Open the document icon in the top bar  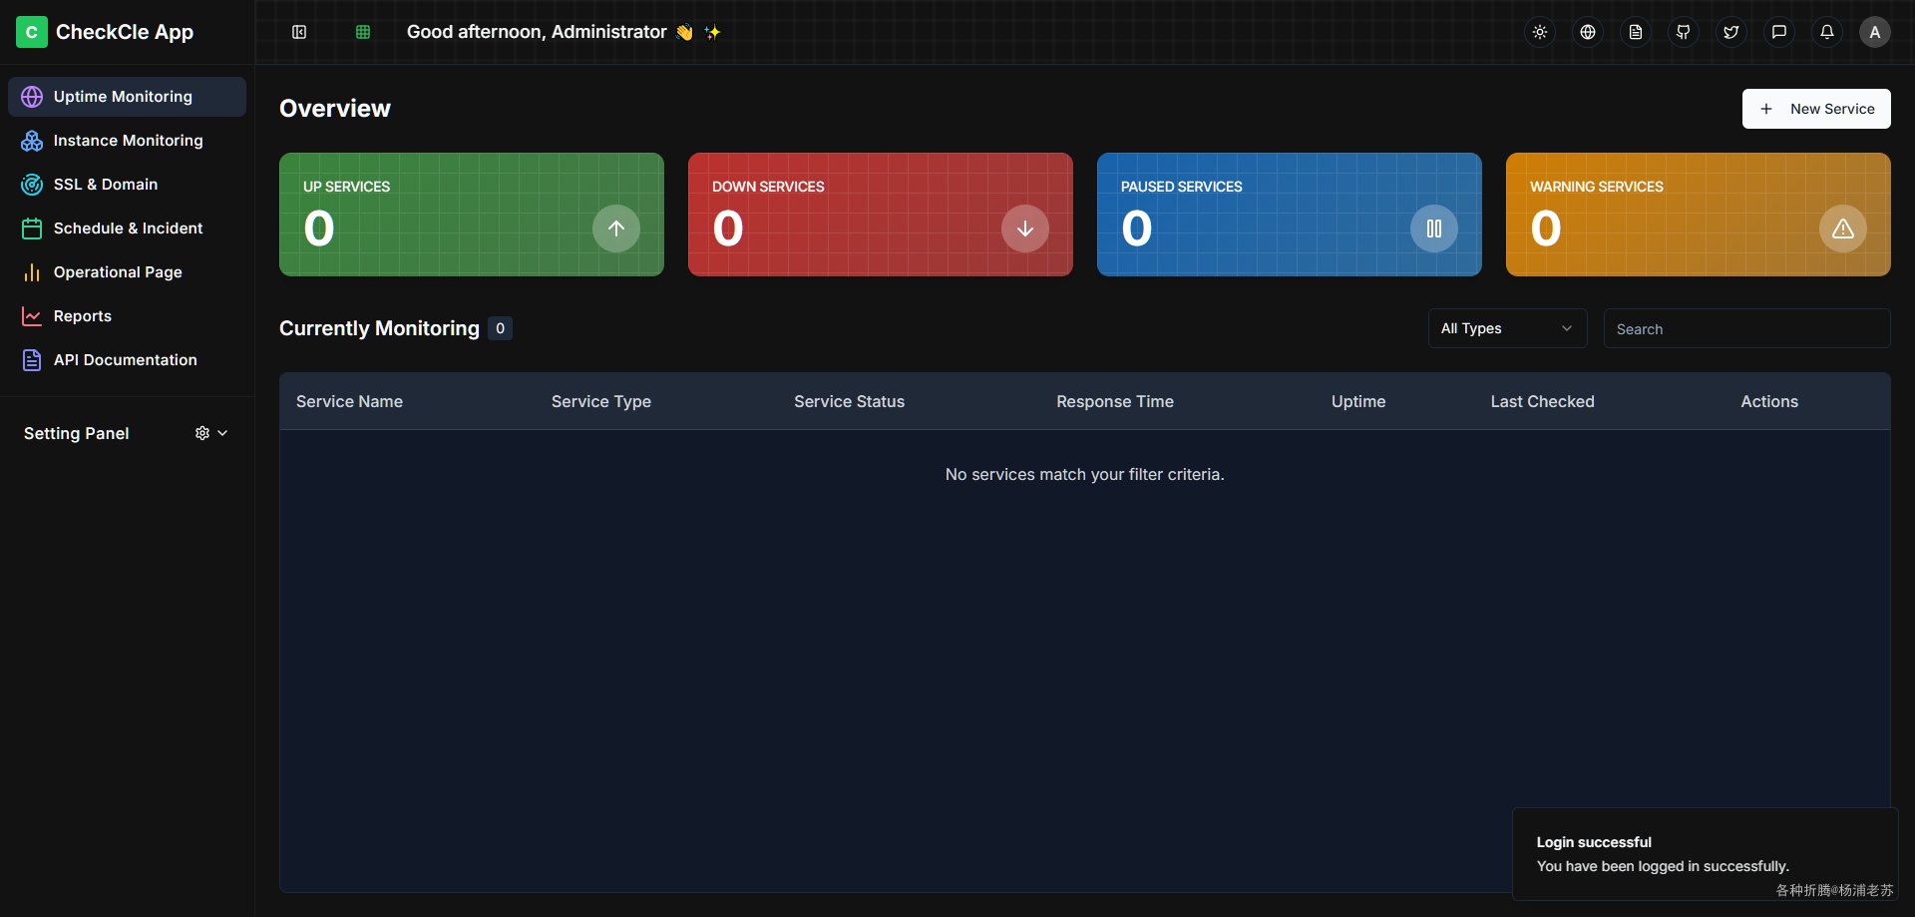click(1636, 32)
